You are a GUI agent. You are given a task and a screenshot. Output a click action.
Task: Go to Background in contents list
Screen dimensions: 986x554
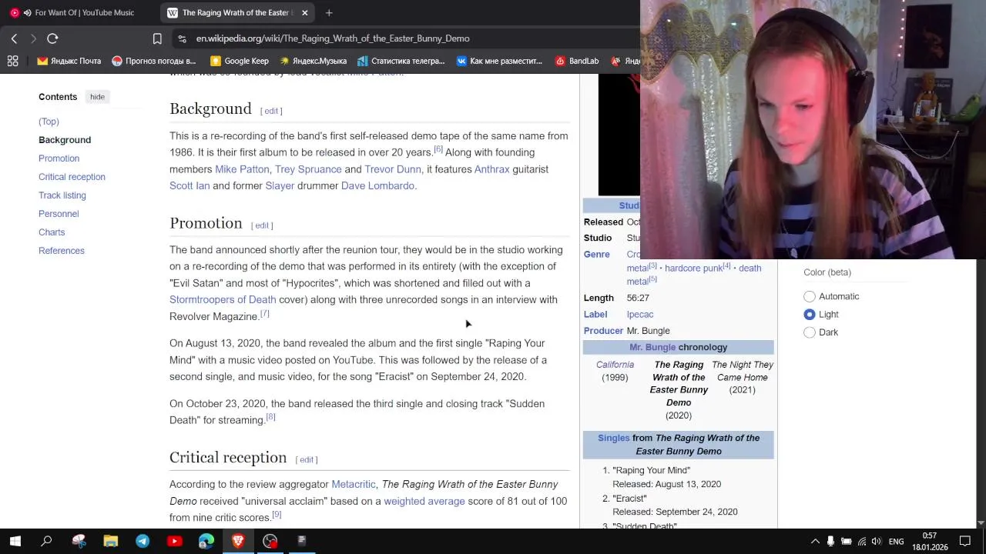pos(65,140)
